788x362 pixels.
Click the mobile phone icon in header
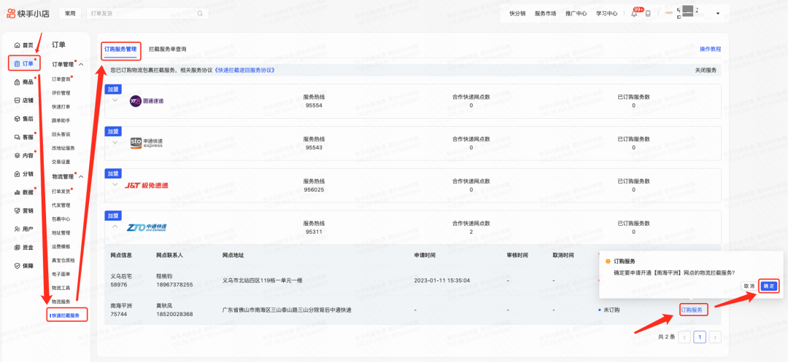click(x=648, y=14)
